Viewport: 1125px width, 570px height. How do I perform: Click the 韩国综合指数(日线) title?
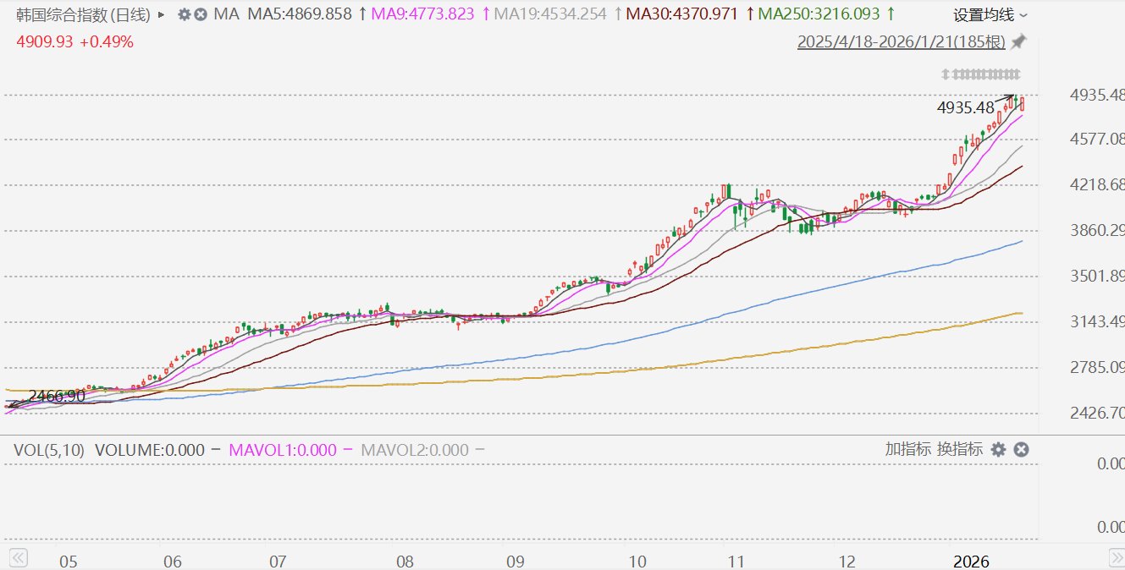pos(83,14)
